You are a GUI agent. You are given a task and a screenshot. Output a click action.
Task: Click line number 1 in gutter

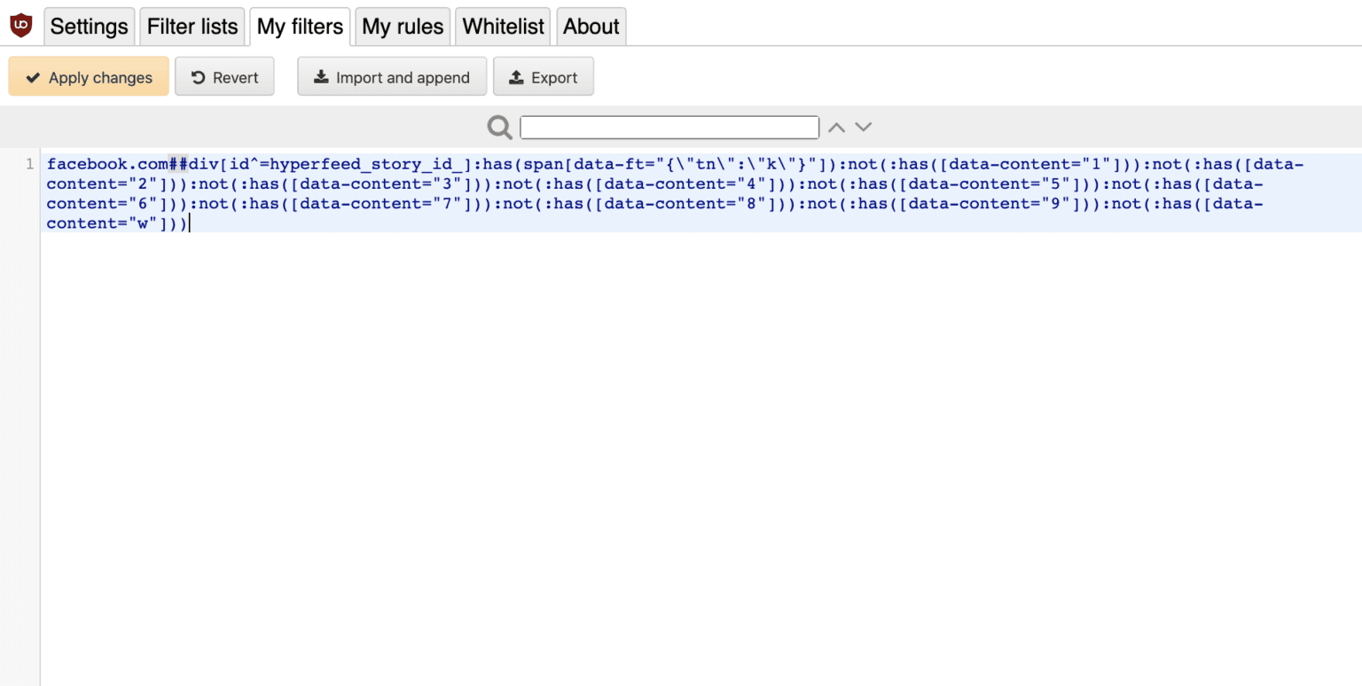[29, 164]
